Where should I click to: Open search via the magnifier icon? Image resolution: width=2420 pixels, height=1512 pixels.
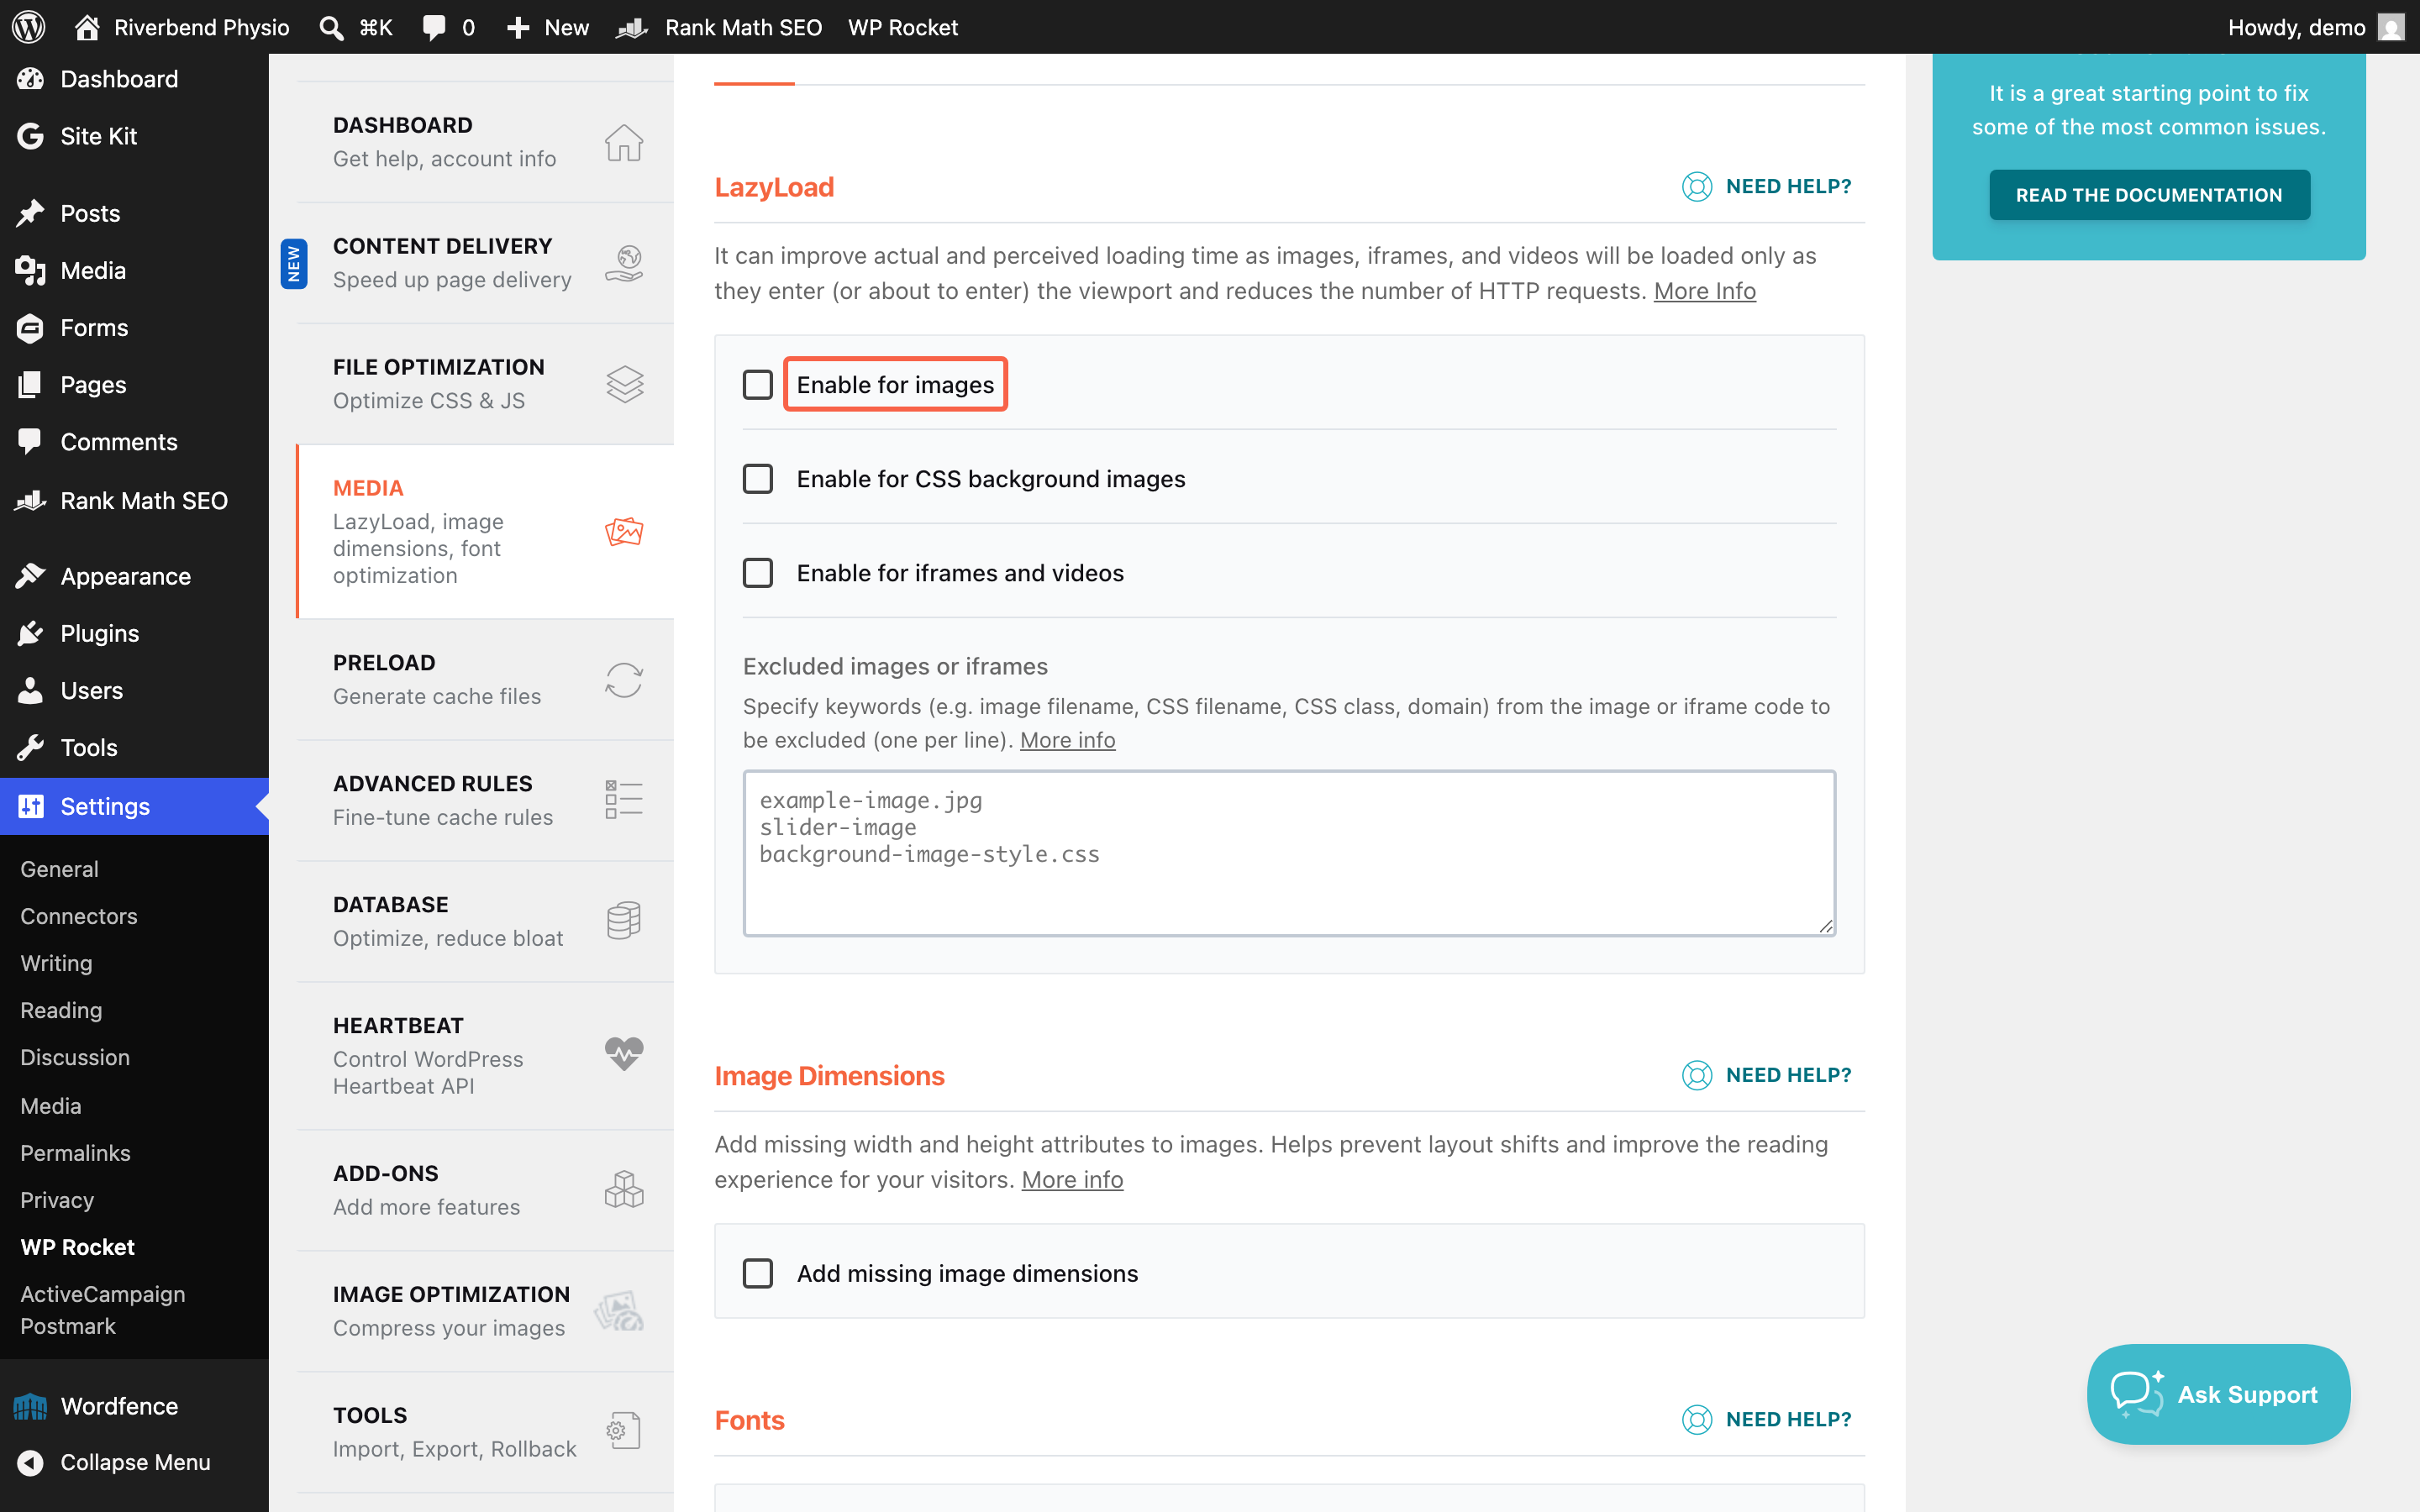coord(330,27)
